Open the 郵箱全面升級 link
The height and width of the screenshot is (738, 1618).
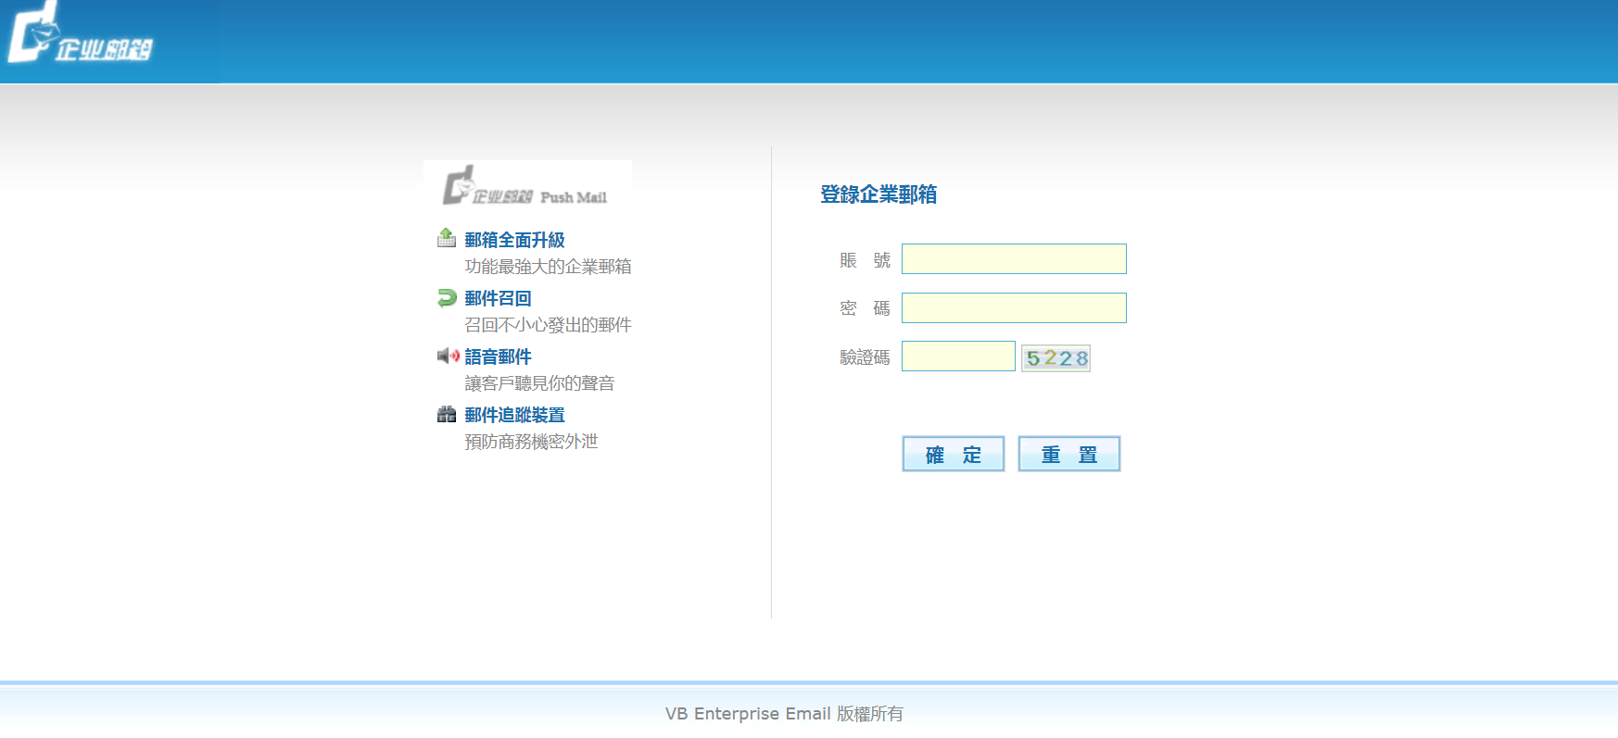click(x=514, y=240)
